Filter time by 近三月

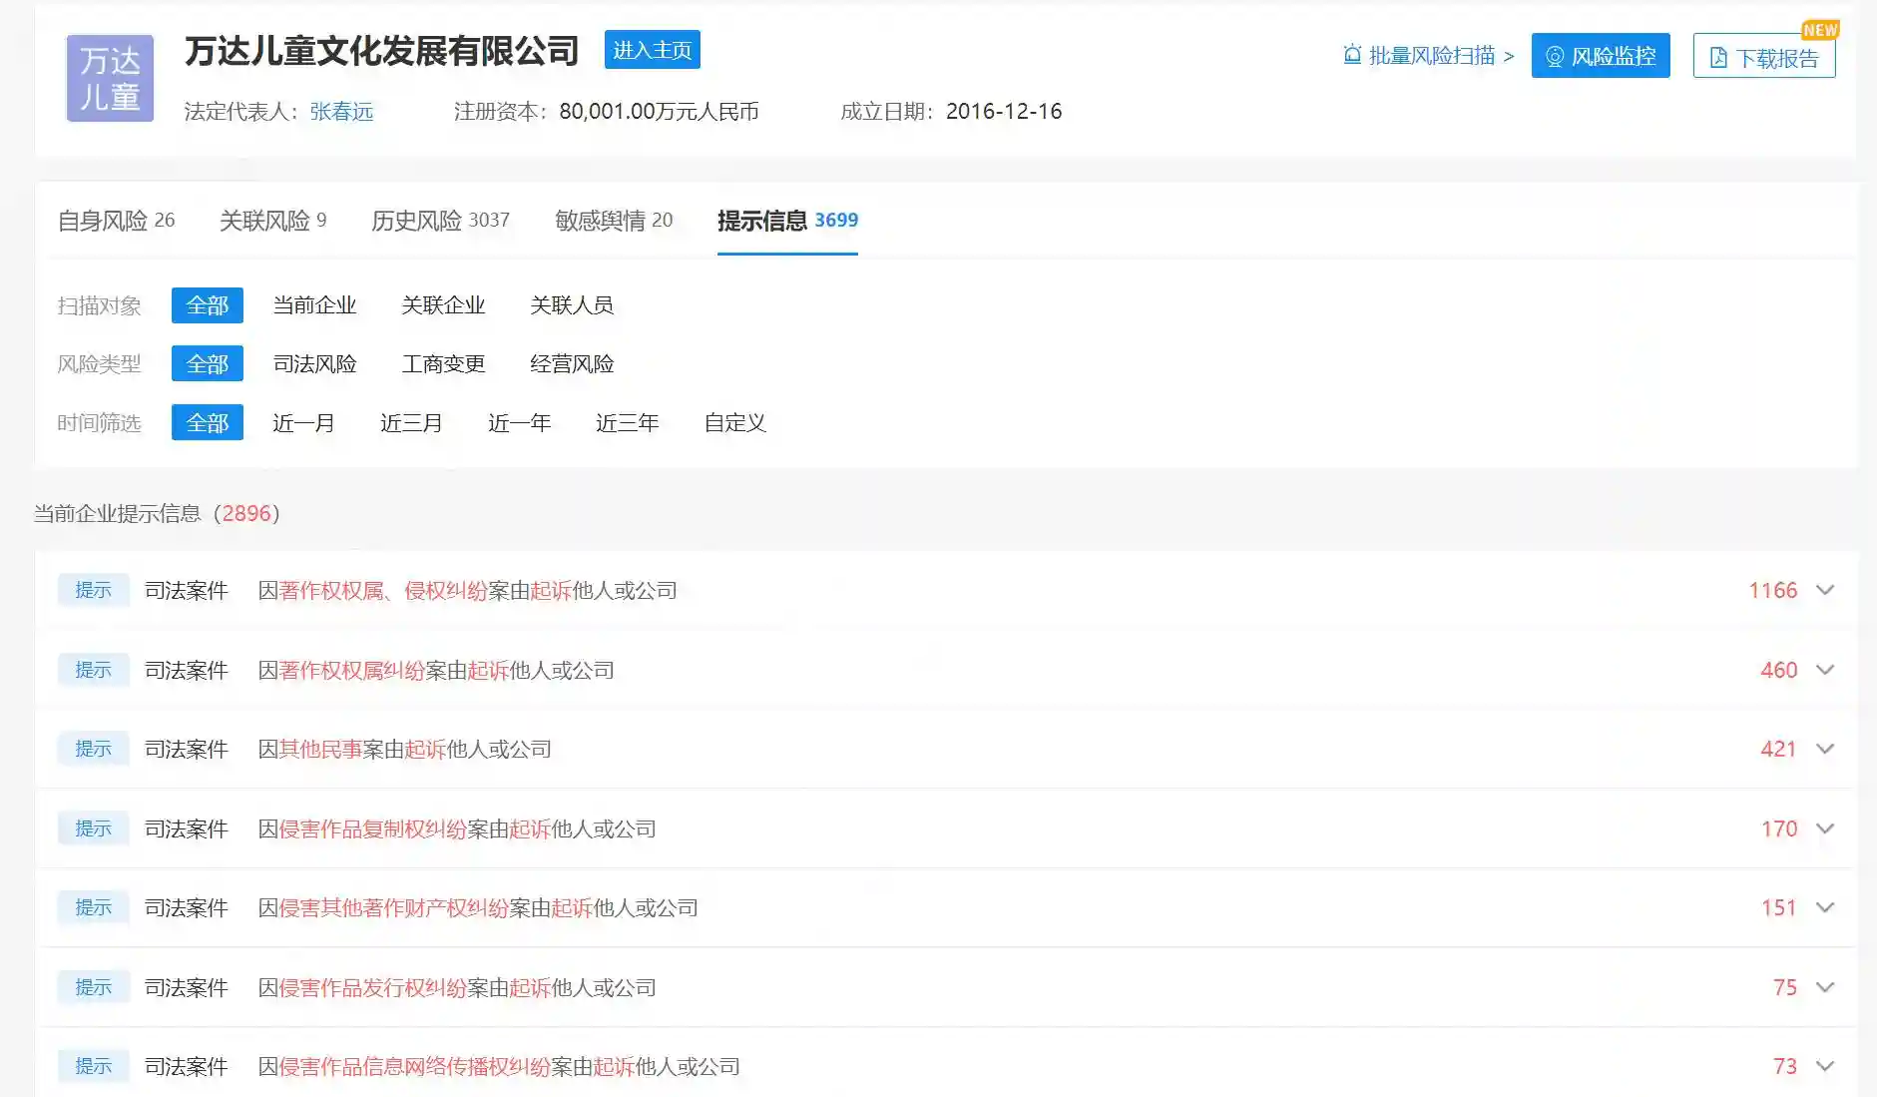click(411, 423)
